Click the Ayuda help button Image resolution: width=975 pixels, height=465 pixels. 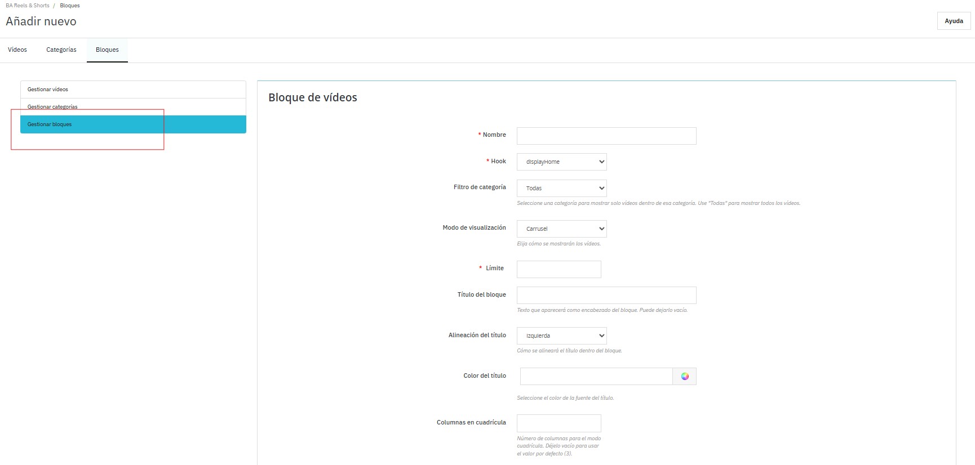click(x=954, y=21)
